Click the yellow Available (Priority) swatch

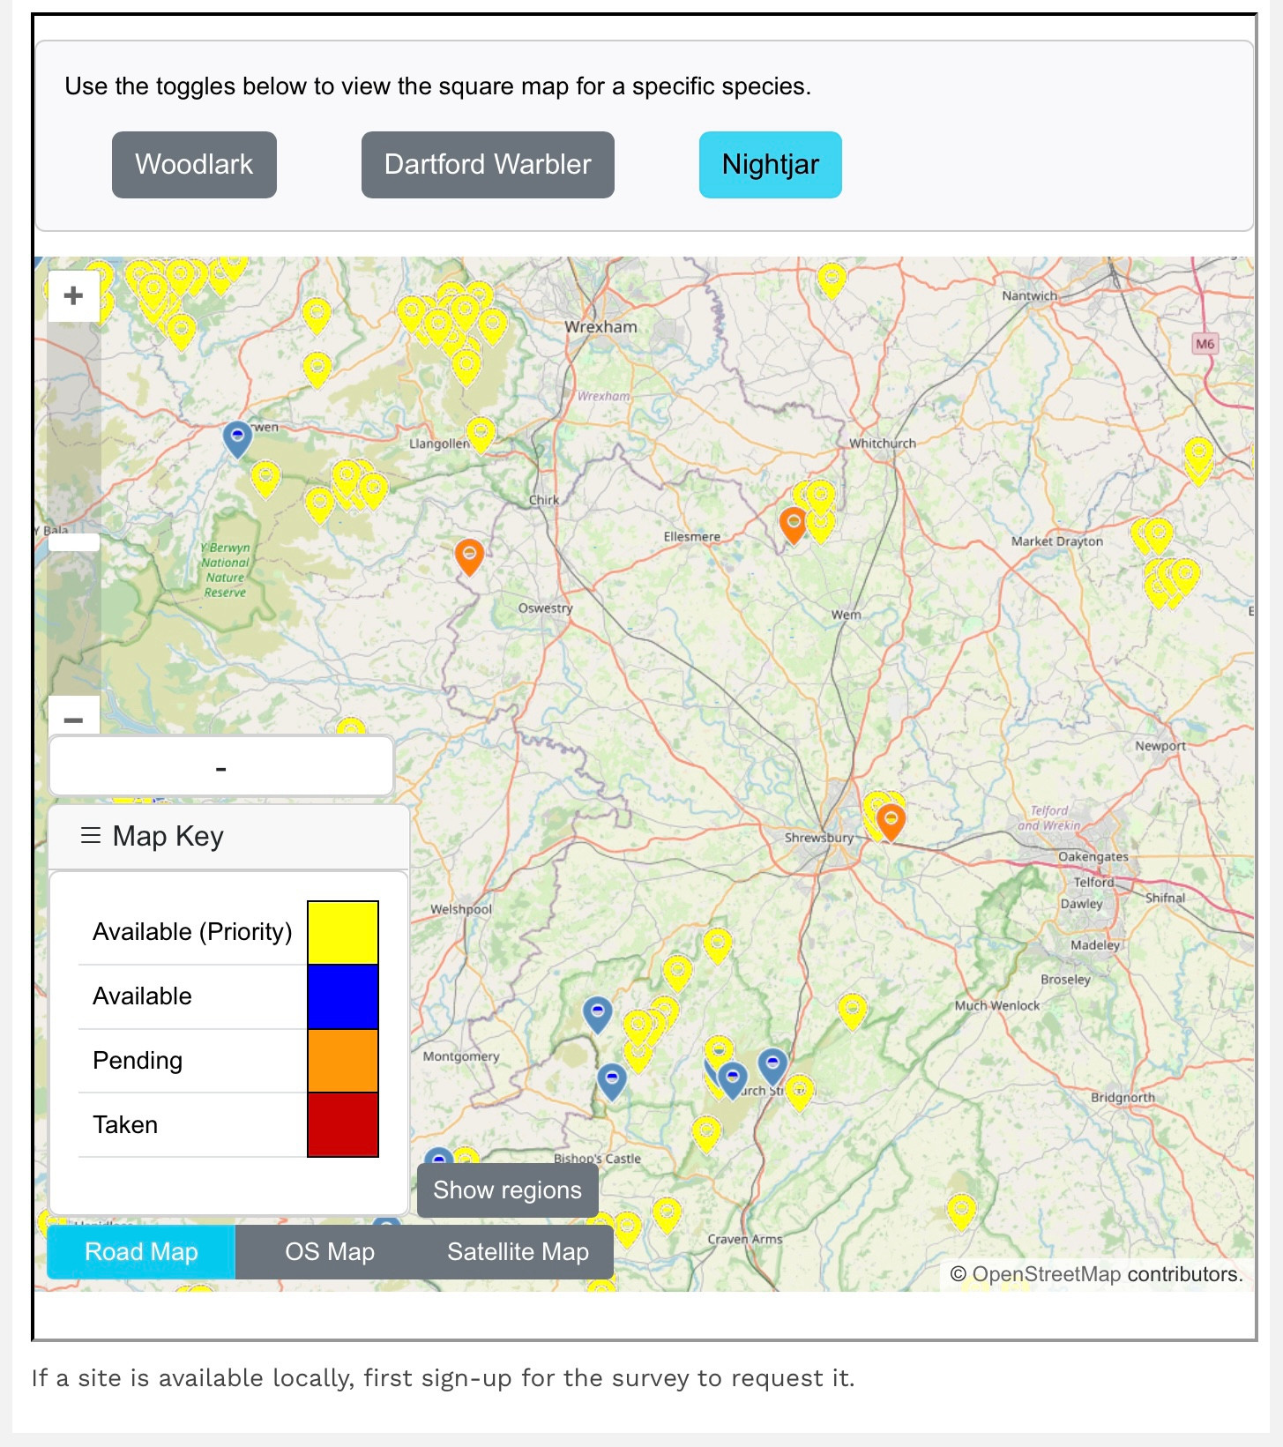click(343, 932)
